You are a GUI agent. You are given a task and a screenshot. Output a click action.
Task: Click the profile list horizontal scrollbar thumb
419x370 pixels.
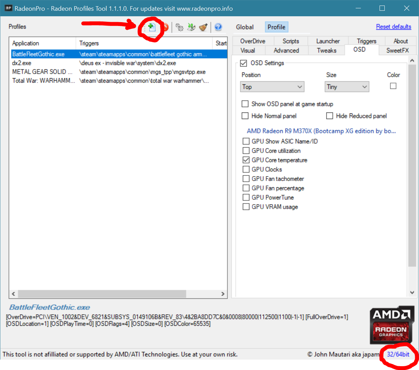(x=102, y=294)
